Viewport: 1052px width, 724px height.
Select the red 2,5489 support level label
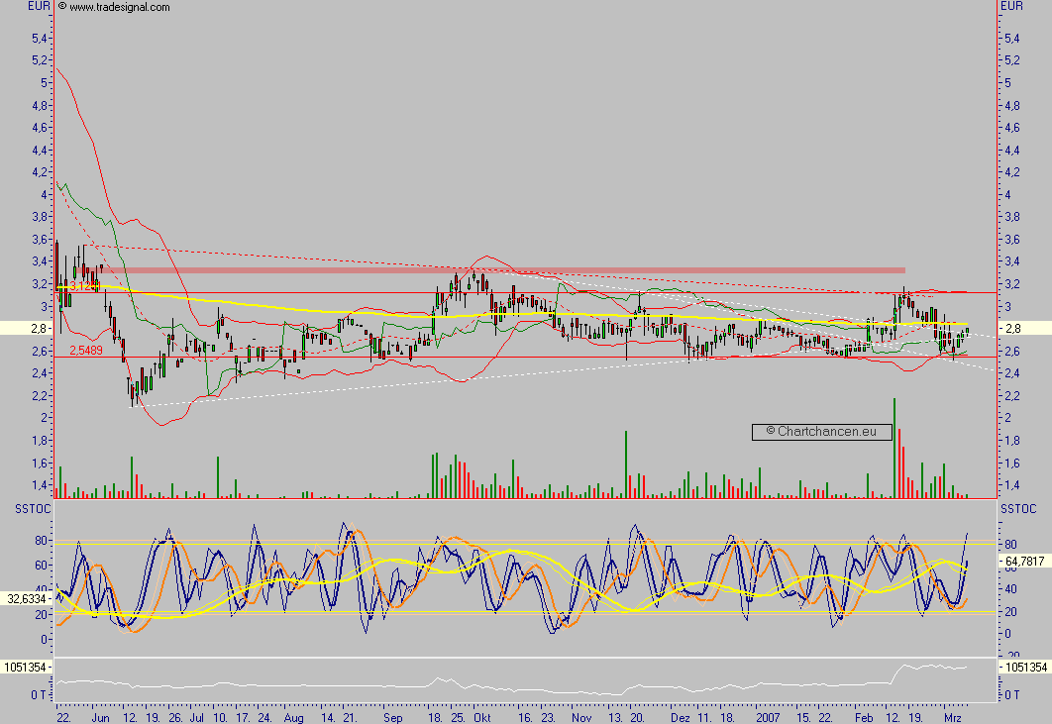(x=86, y=351)
